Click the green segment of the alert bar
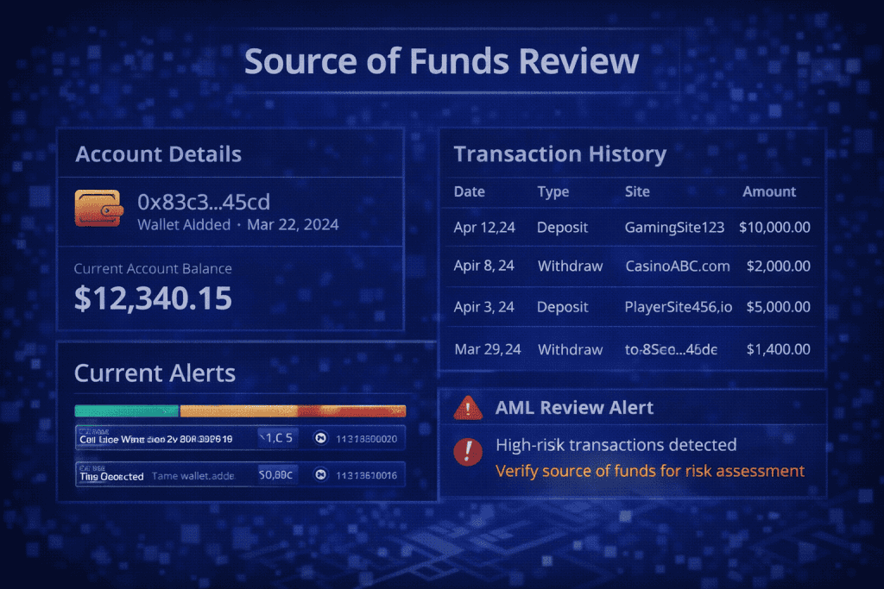 [126, 411]
